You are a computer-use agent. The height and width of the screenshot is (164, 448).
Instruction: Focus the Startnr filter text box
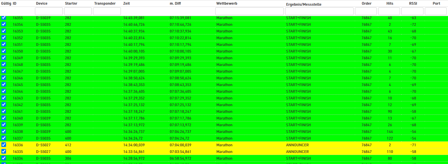point(78,11)
